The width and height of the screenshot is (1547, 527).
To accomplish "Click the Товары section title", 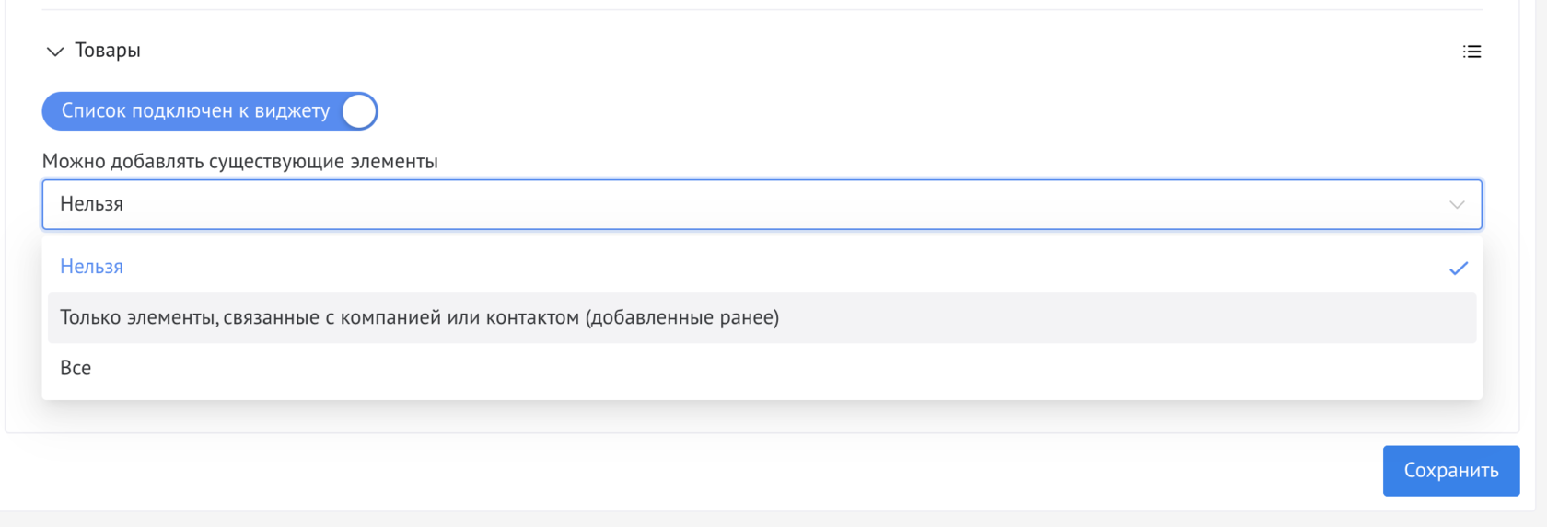I will click(108, 51).
